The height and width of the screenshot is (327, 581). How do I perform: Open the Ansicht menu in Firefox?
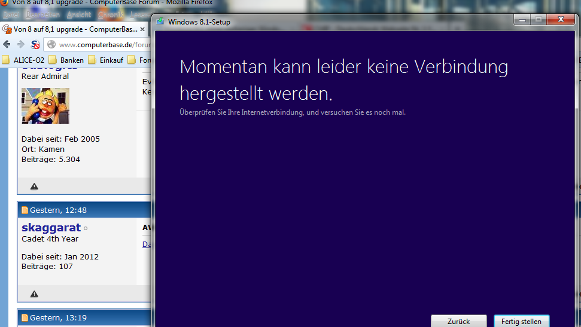[78, 15]
